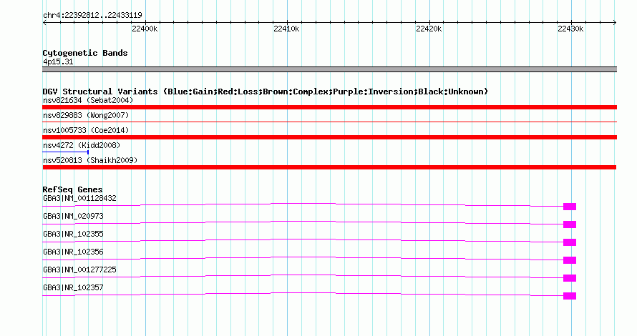Screen dimensions: 637x336
Task: Select the RefSeq Genes track title
Action: (x=73, y=189)
